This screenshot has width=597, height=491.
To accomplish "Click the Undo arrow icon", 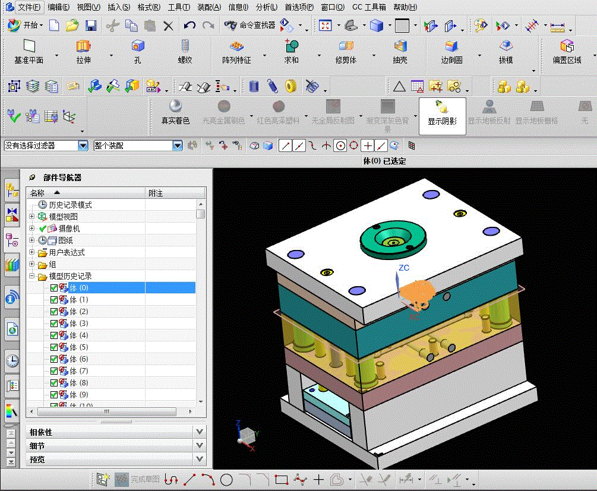I will tap(189, 26).
